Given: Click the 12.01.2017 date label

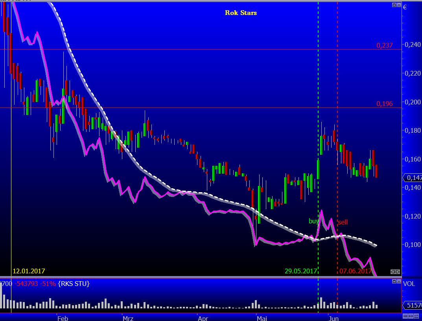Looking at the screenshot, I should point(29,271).
